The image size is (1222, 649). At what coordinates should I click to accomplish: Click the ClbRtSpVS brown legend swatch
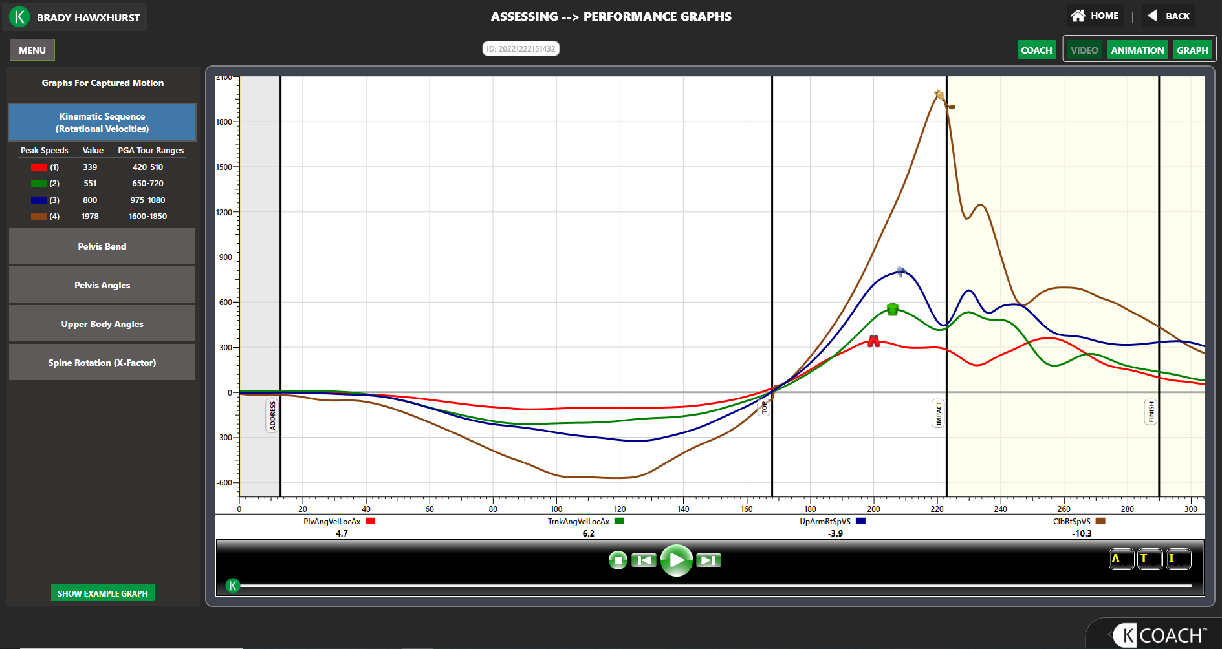pyautogui.click(x=1100, y=521)
